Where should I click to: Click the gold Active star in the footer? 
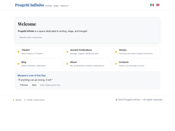pos(13,100)
